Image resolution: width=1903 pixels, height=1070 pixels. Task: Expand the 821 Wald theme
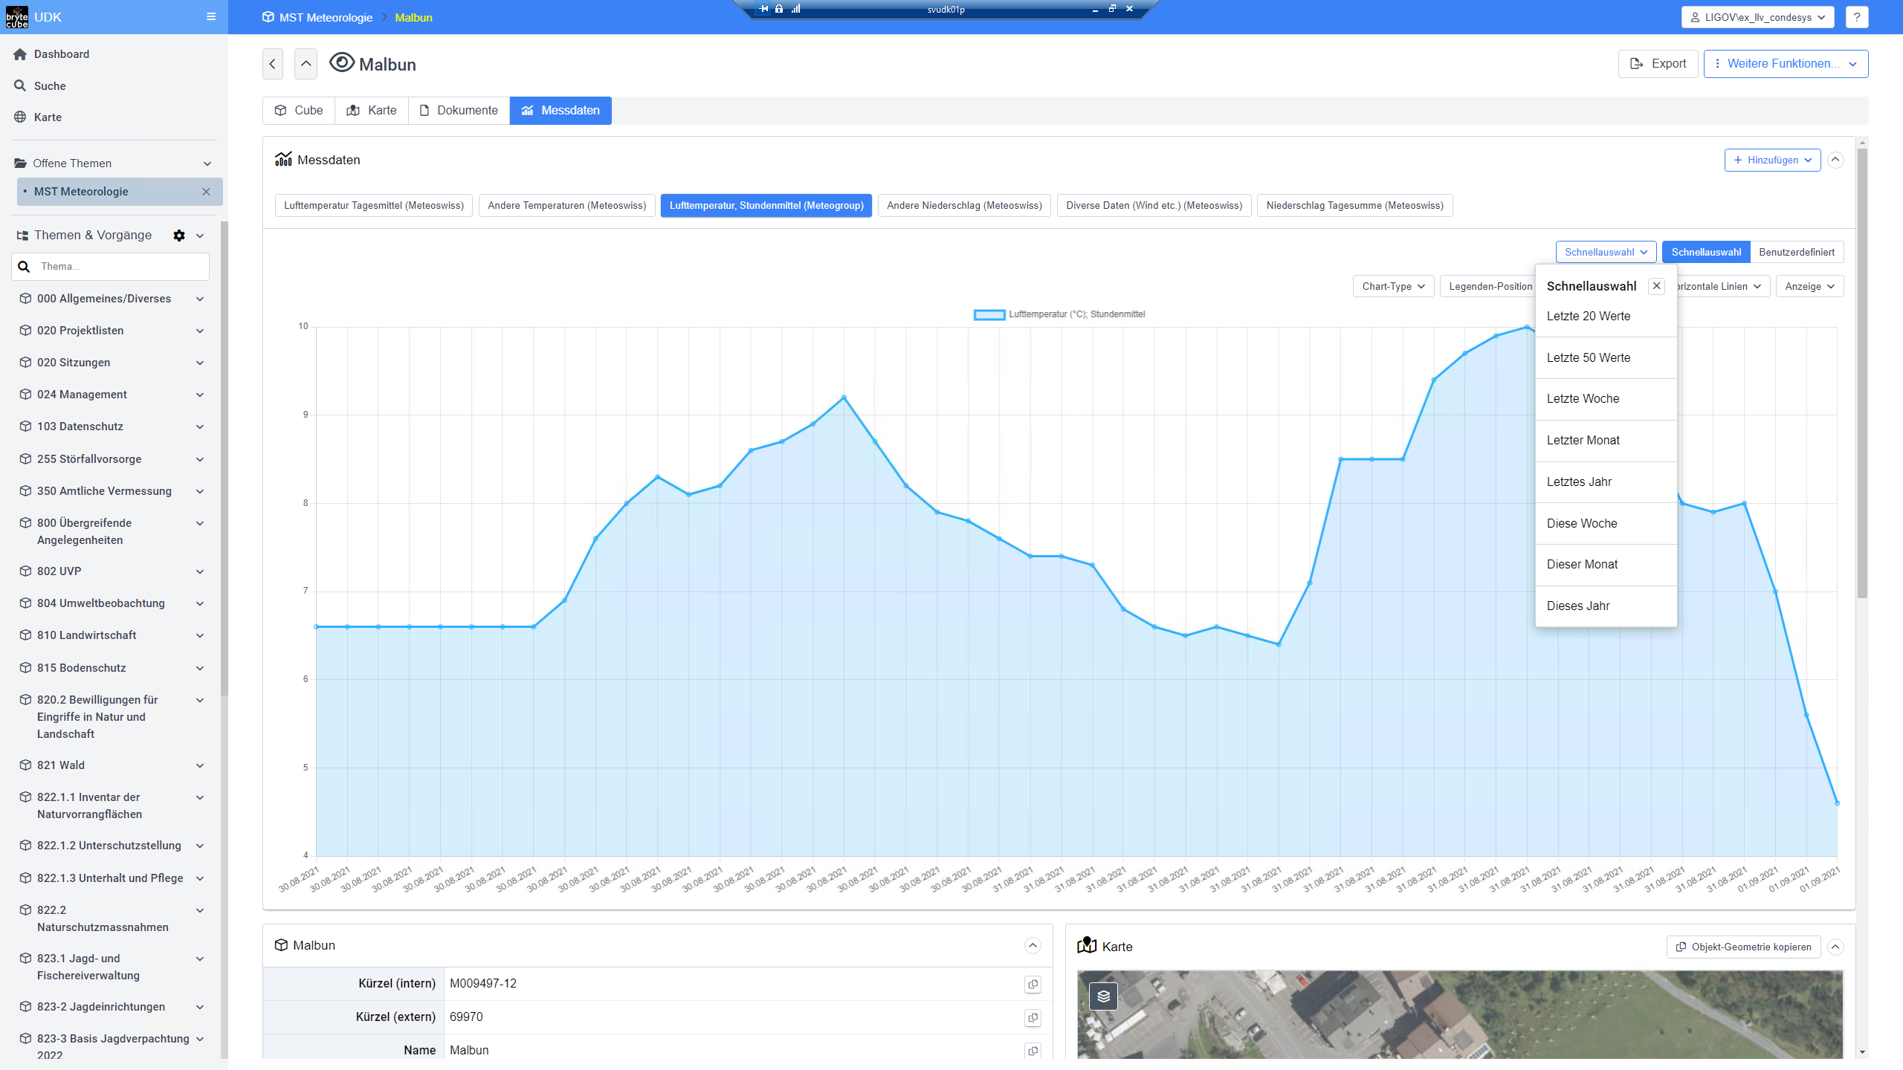200,765
